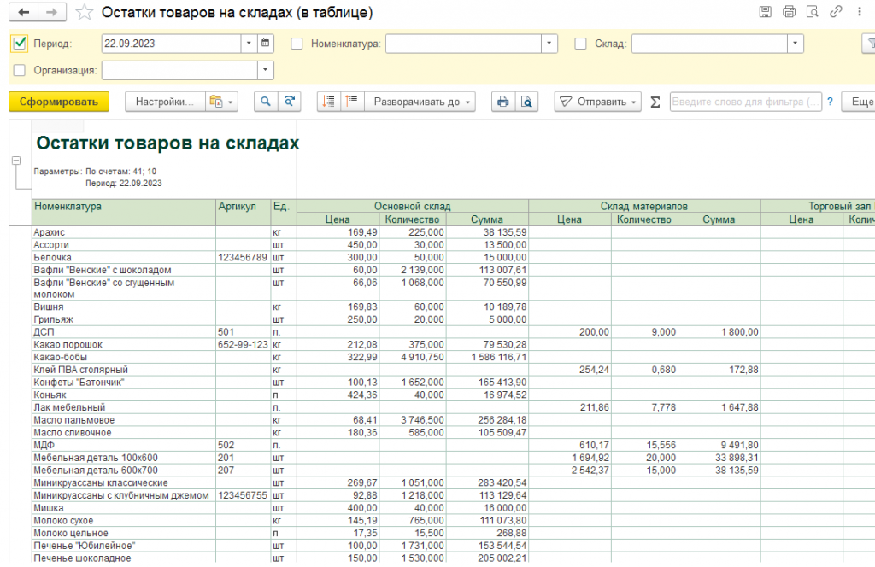
Task: Click the copy link chain icon
Action: tap(836, 12)
